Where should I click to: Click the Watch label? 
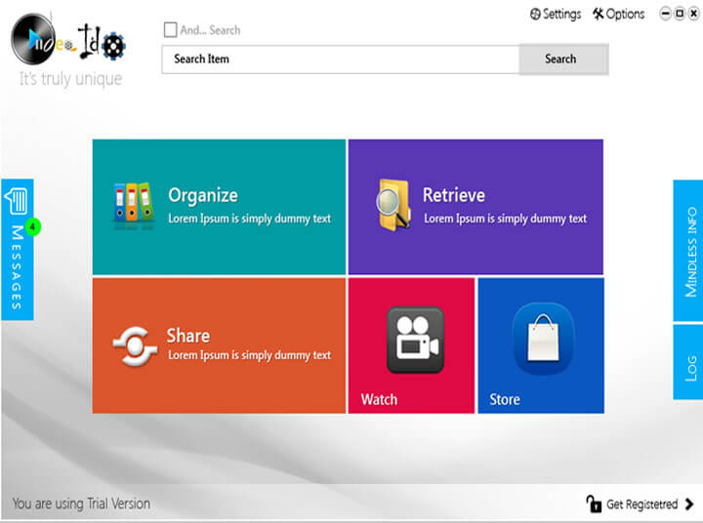379,399
